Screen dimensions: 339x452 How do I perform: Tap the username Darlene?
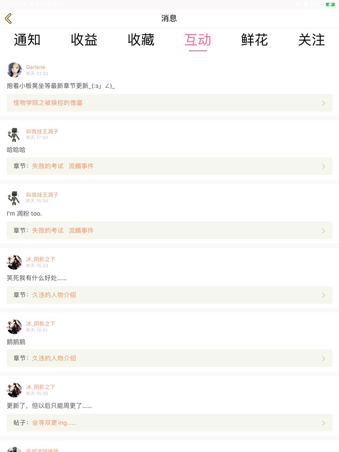[35, 67]
